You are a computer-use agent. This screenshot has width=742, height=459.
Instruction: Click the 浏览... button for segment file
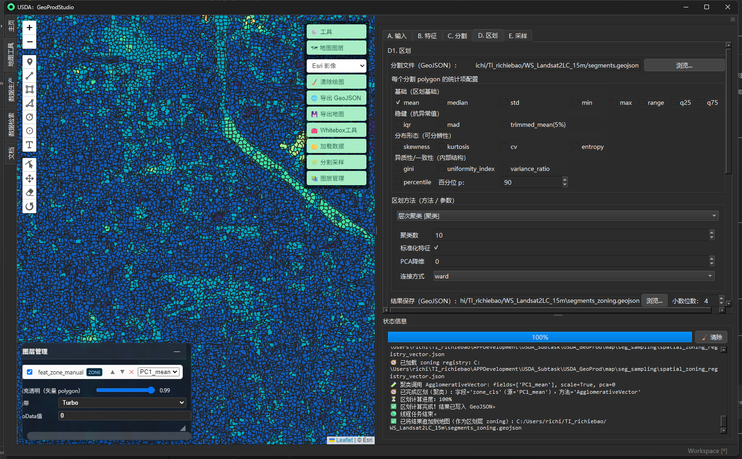tap(684, 65)
